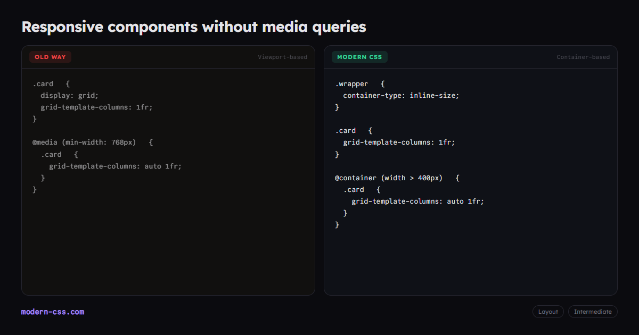Viewport: 639px width, 335px height.
Task: Click 'display: grid;' code line
Action: click(x=70, y=96)
